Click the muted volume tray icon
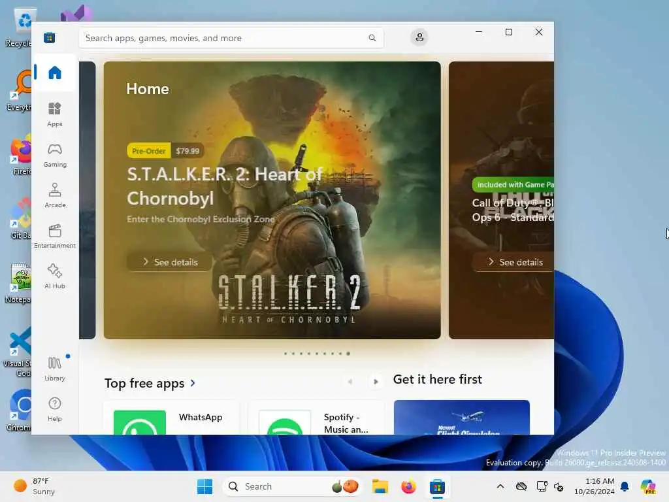 click(559, 486)
